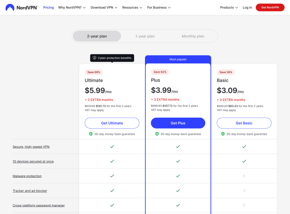290x214 pixels.
Task: Click the $107.73 for the first 2 years text
Action: tap(180, 106)
